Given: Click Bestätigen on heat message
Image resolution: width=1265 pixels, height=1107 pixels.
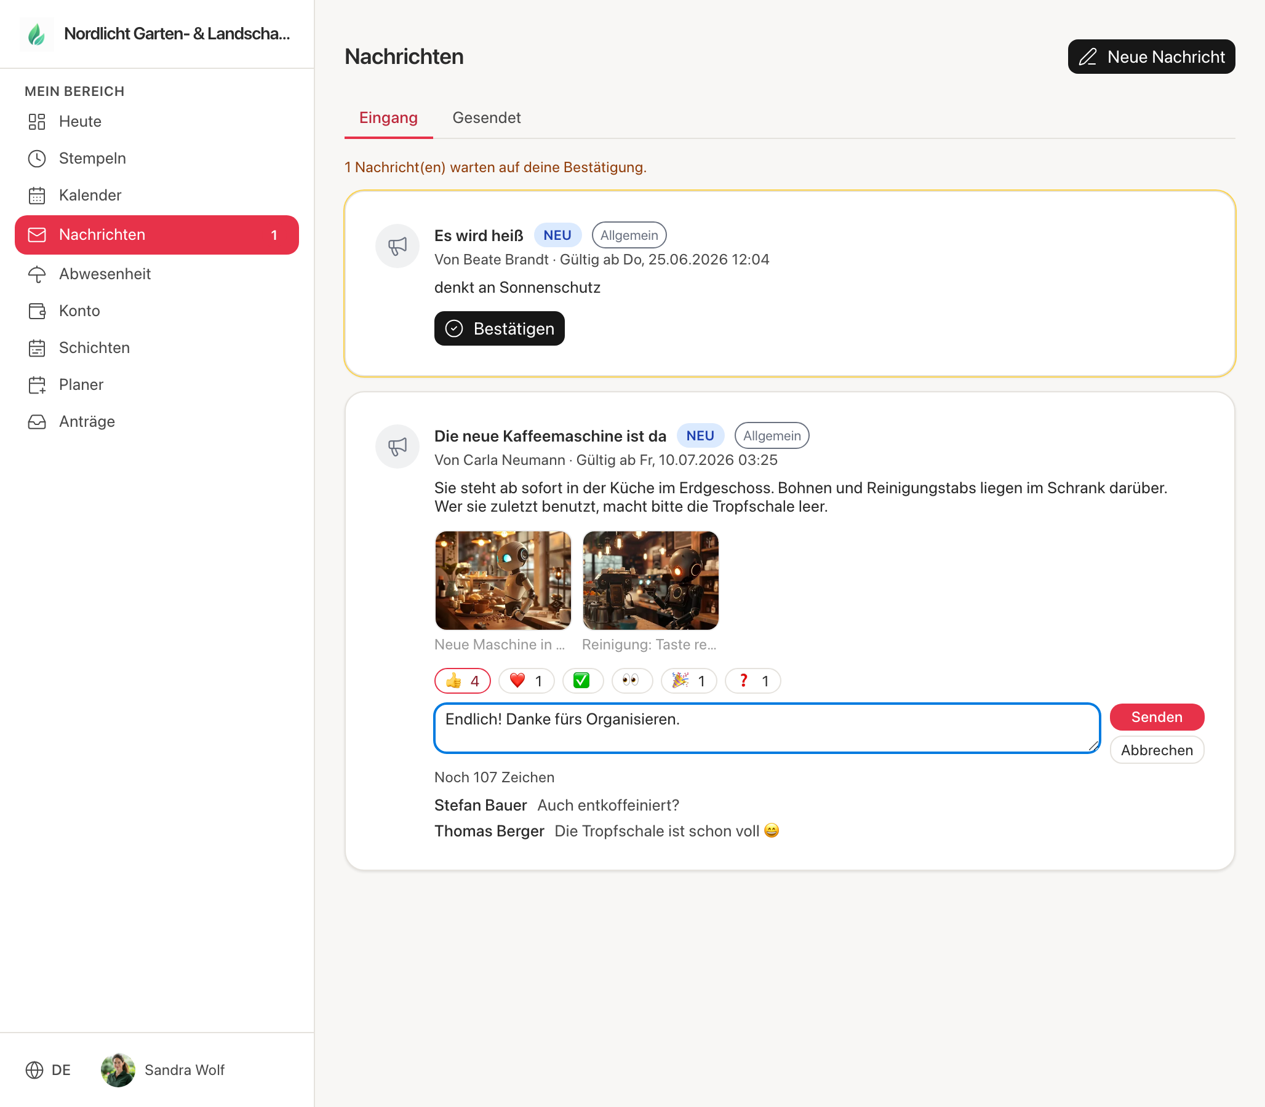Looking at the screenshot, I should click(x=500, y=328).
